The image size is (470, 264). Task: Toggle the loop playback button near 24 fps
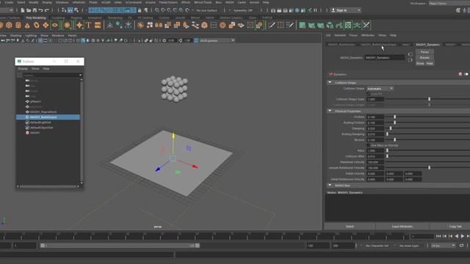(462, 246)
